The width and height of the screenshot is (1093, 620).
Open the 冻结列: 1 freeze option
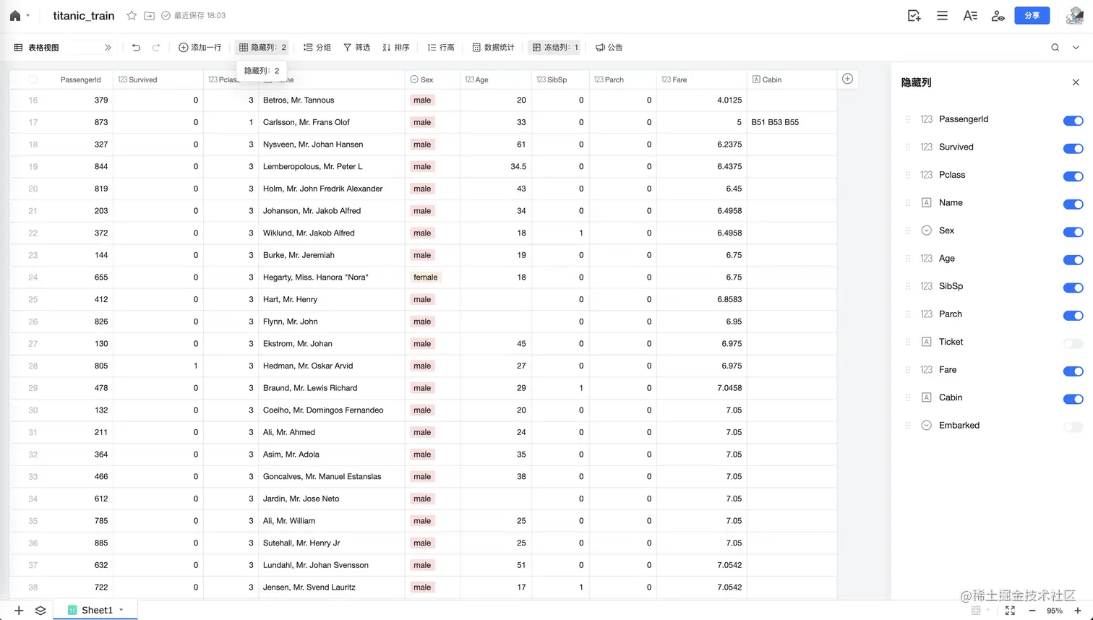pyautogui.click(x=555, y=47)
